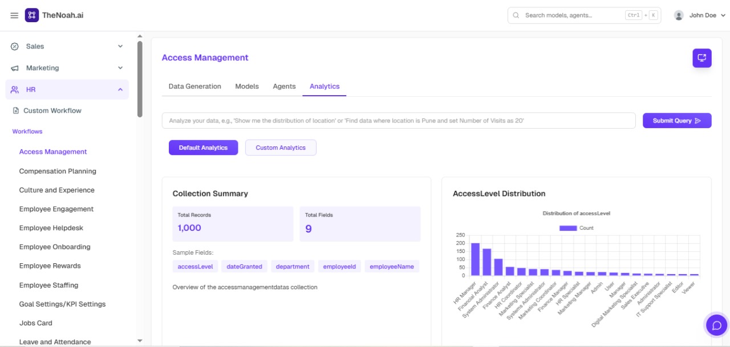Open the presentation screen icon top right

point(702,58)
